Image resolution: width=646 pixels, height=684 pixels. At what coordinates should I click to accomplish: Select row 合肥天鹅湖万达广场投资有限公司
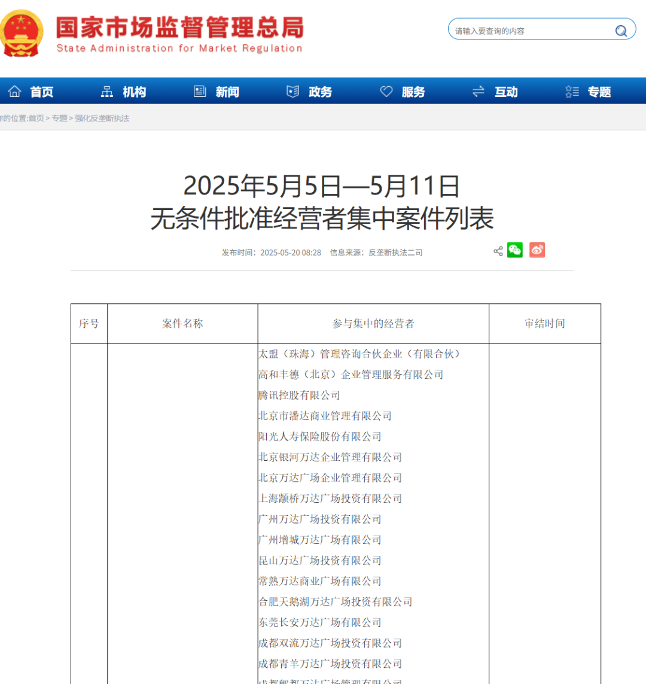[x=335, y=601]
